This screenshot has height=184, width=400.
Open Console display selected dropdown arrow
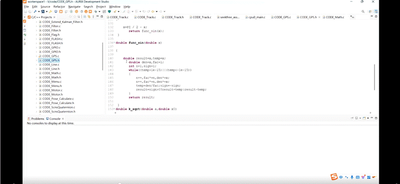(x=360, y=118)
